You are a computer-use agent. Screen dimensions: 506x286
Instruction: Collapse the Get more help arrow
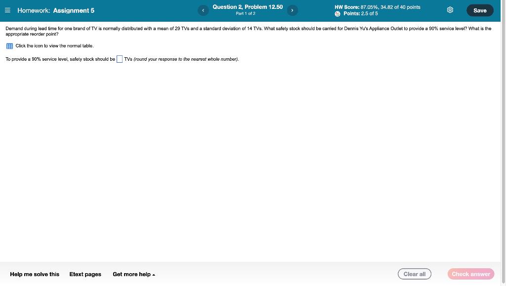click(153, 274)
